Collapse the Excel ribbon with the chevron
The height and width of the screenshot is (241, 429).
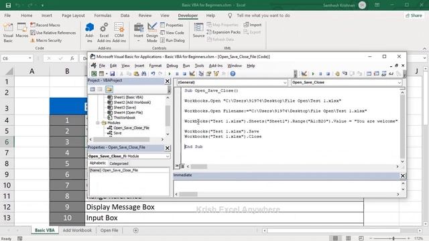(424, 48)
